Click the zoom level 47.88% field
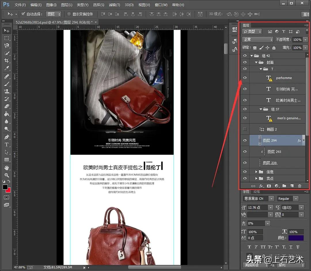 pos(20,268)
